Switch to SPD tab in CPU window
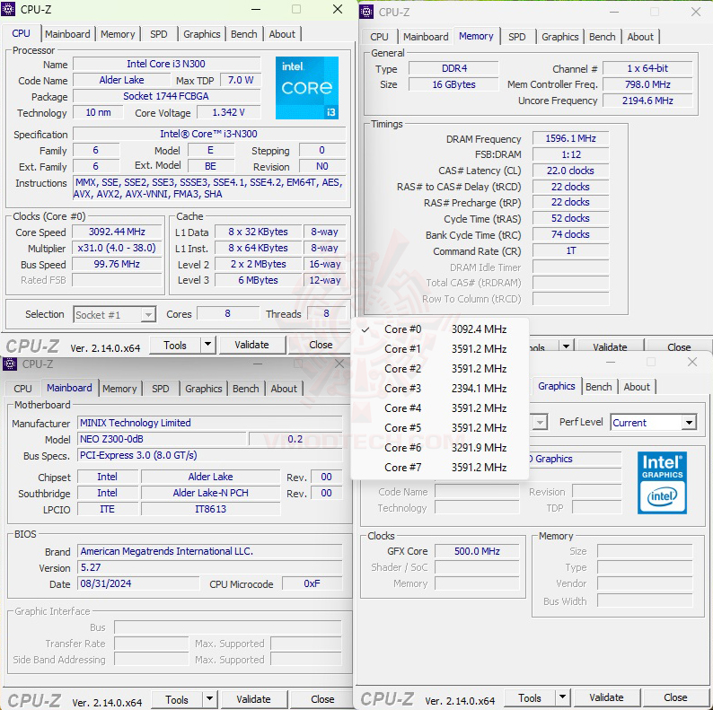The width and height of the screenshot is (713, 710). pyautogui.click(x=159, y=34)
